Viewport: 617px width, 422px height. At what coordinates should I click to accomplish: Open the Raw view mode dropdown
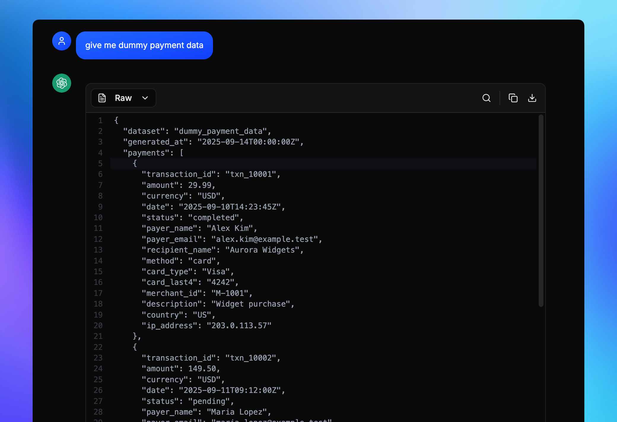click(123, 98)
